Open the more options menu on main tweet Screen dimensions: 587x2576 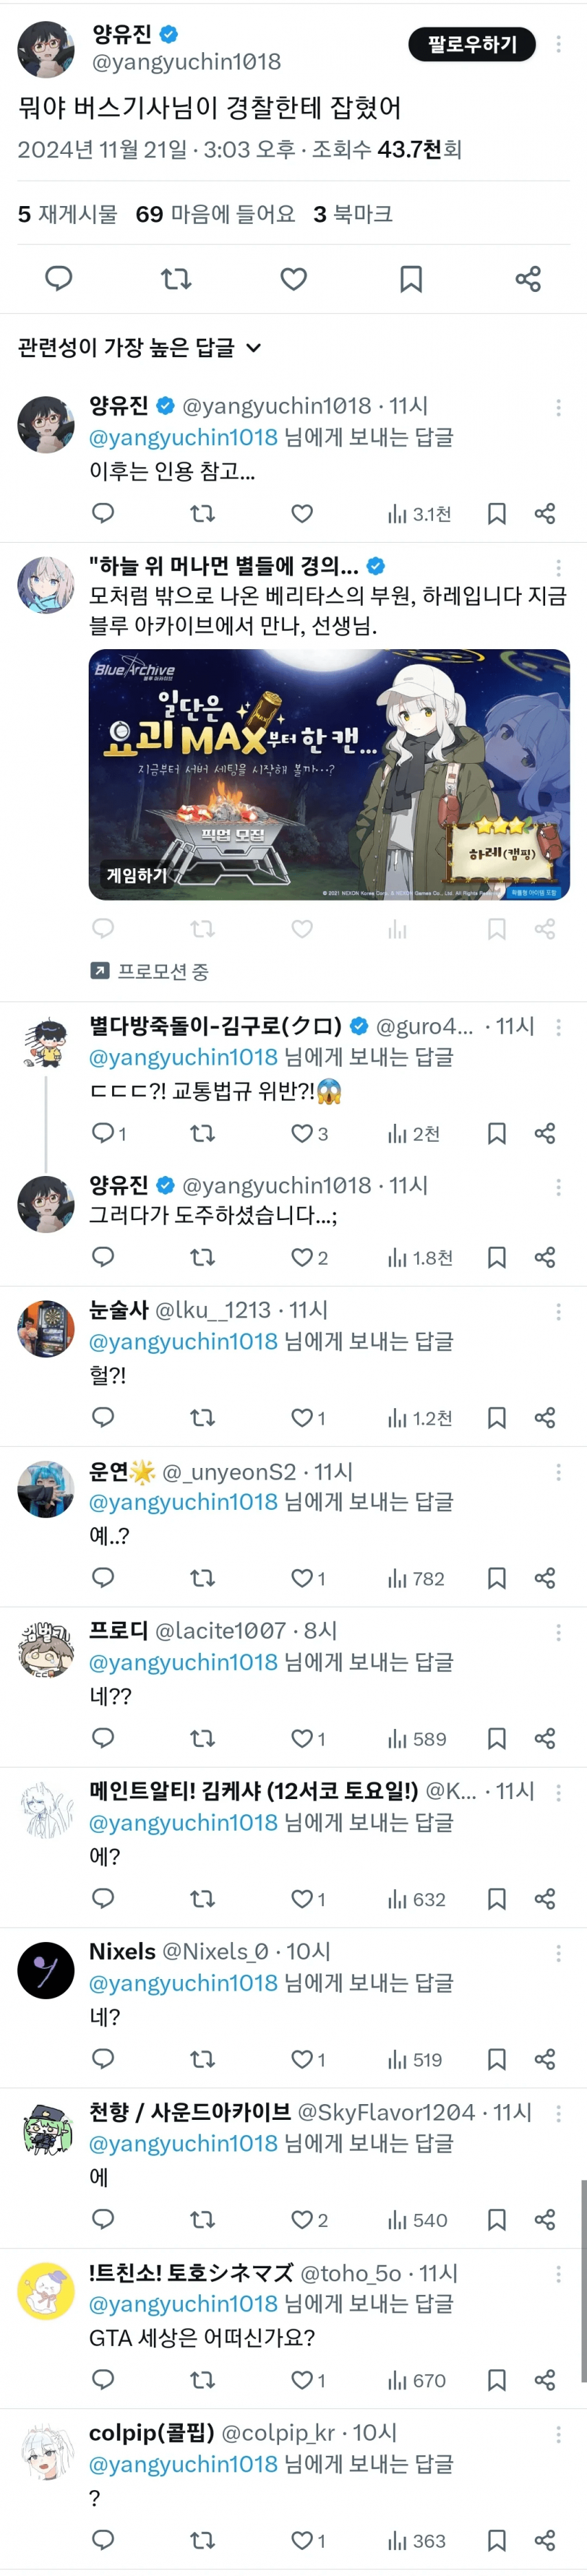[558, 44]
